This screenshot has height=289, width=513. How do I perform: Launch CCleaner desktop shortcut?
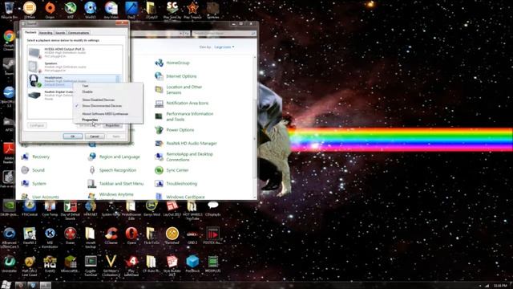click(111, 235)
